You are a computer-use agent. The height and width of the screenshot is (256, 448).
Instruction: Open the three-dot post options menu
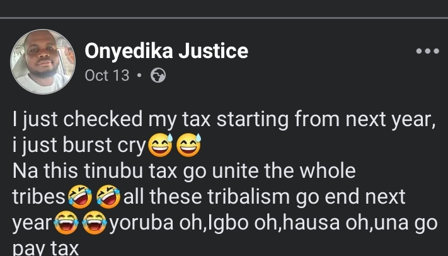coord(427,51)
